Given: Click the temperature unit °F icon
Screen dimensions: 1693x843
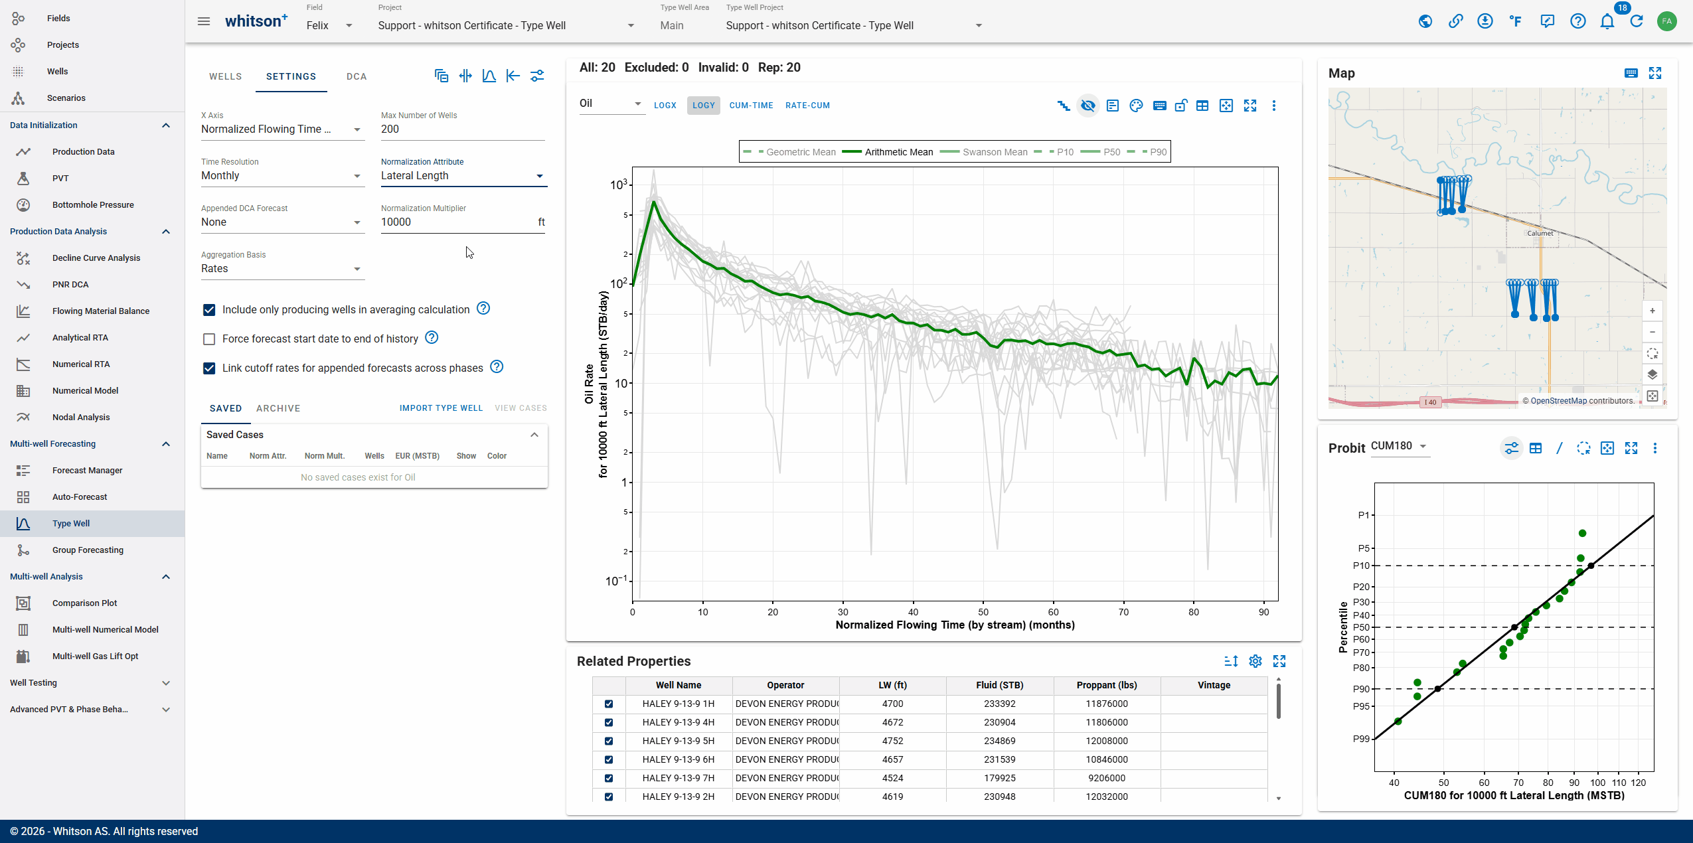Looking at the screenshot, I should click(x=1516, y=22).
